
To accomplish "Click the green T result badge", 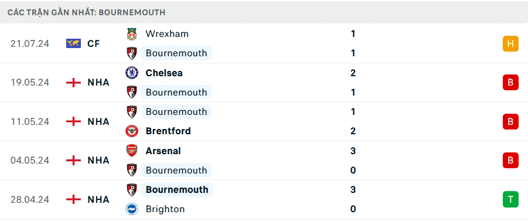I will coord(510,199).
